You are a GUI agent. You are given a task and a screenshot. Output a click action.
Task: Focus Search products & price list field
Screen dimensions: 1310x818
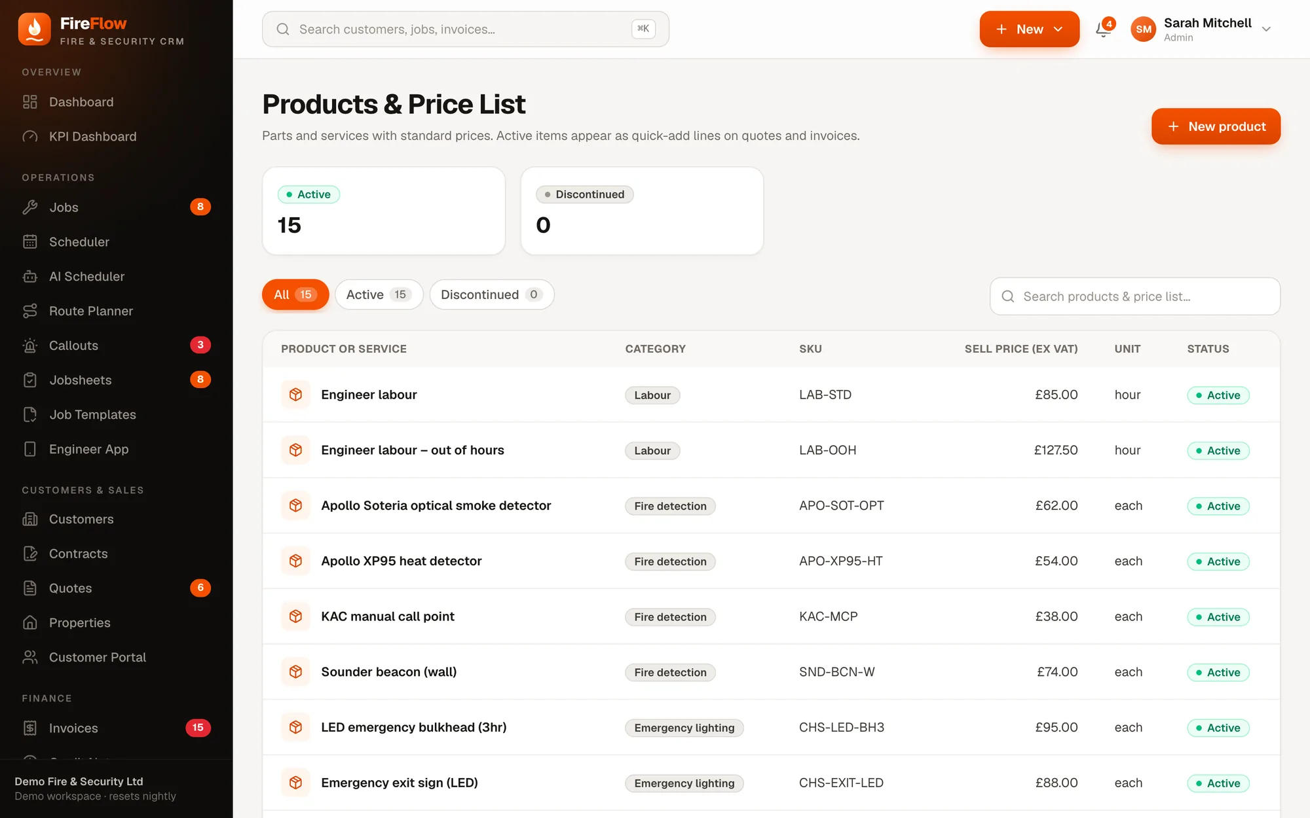[1134, 296]
